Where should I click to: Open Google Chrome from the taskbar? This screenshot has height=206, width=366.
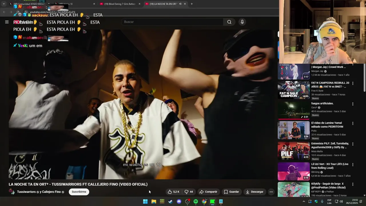pos(204,201)
